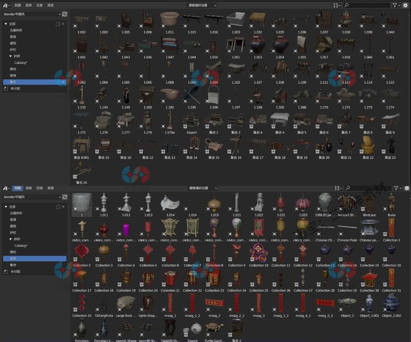Screen dimensions: 411x342
Task: Collapse 拱桥 catalog in lower browser
Action: click(10, 239)
